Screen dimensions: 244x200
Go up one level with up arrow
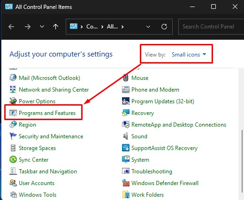pyautogui.click(x=55, y=27)
